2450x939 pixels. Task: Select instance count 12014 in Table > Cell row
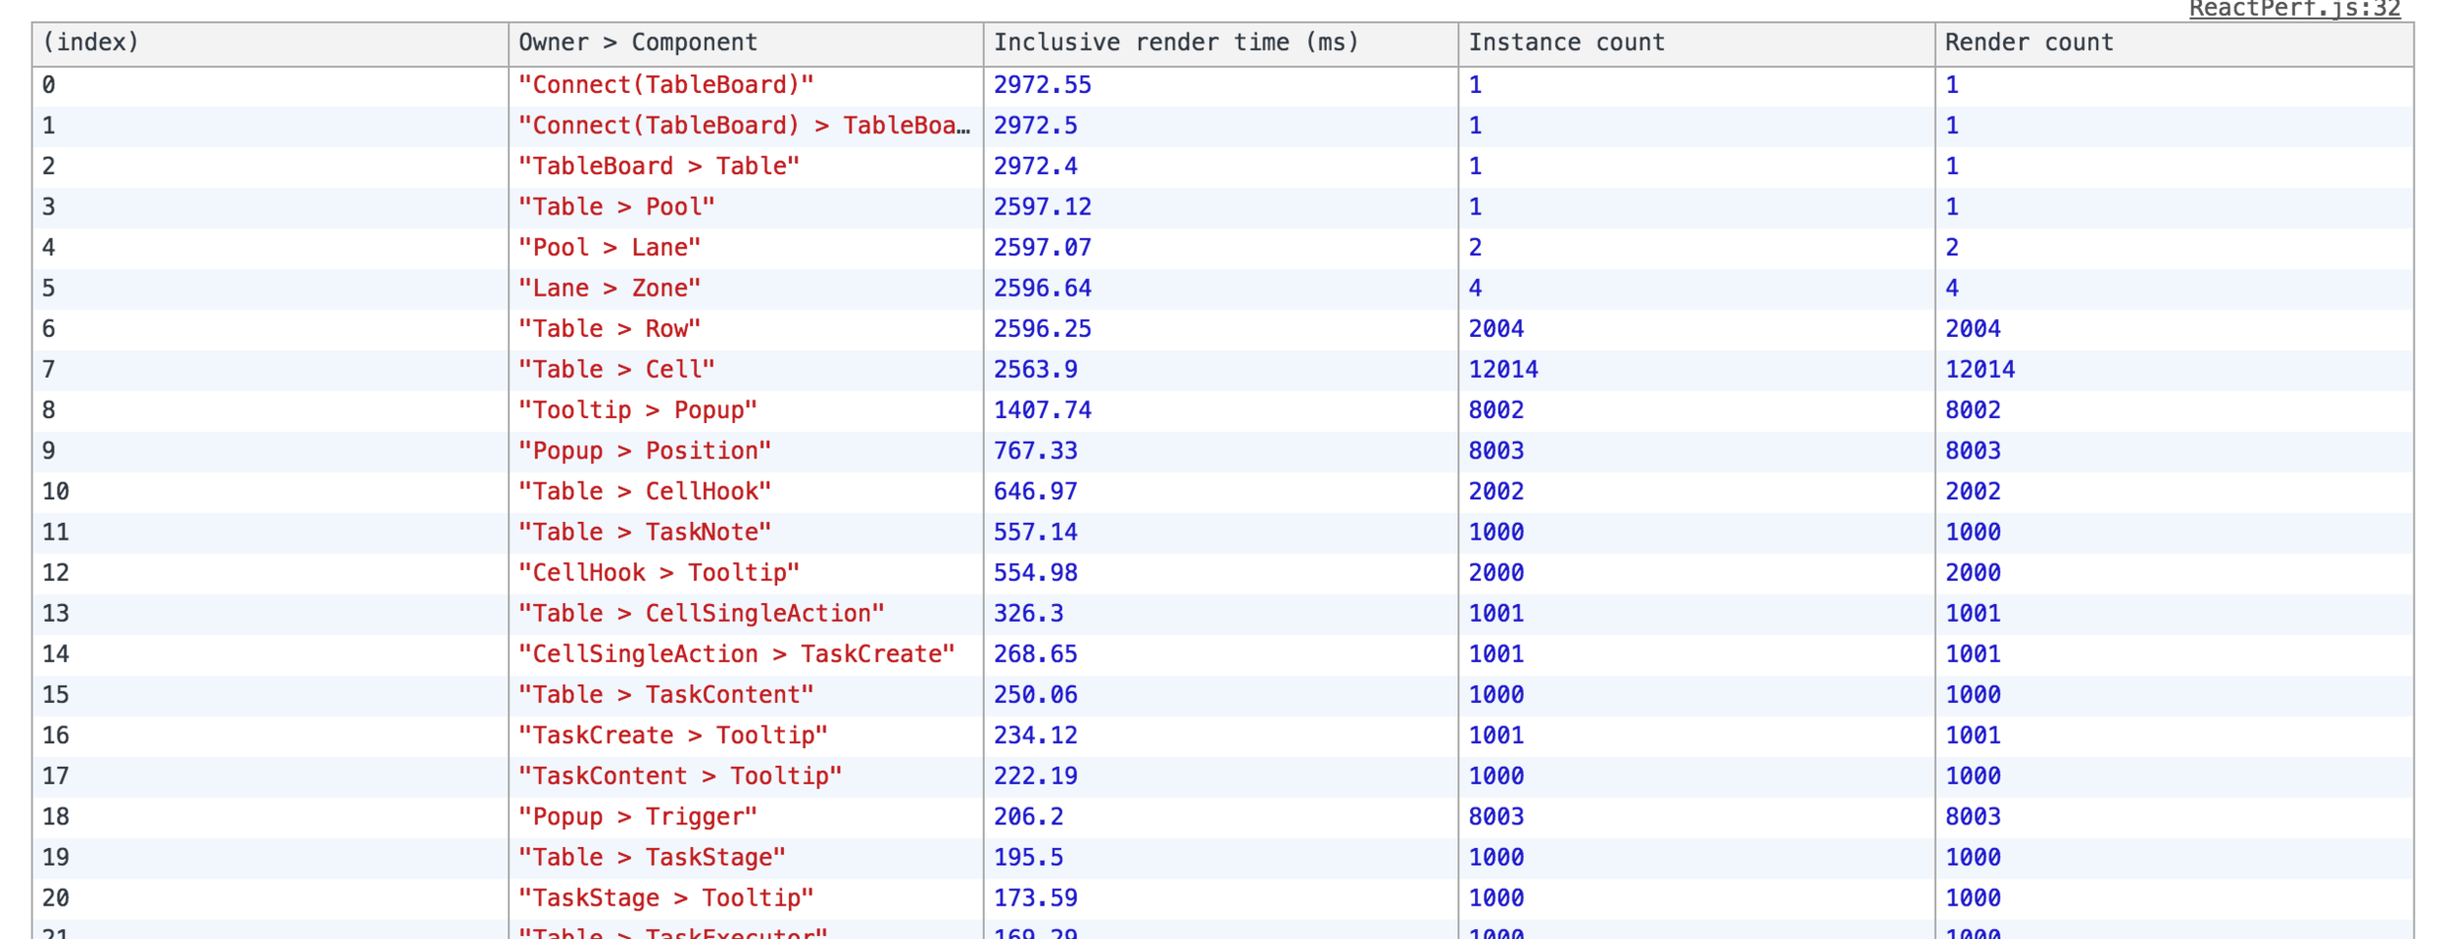point(1503,370)
